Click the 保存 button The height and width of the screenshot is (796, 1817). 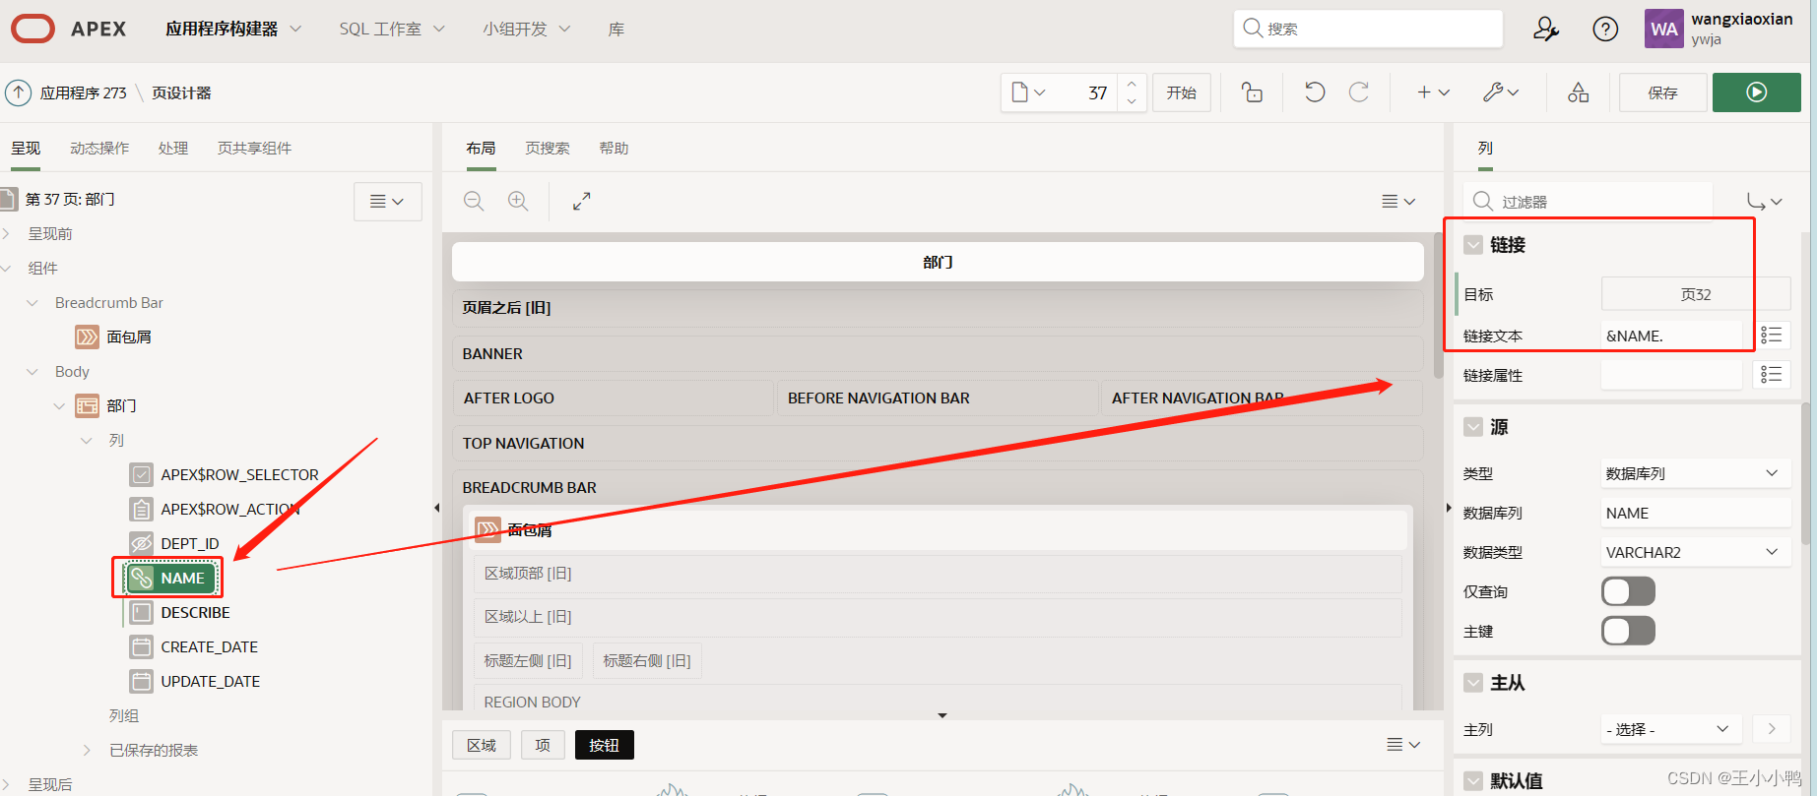tap(1663, 92)
